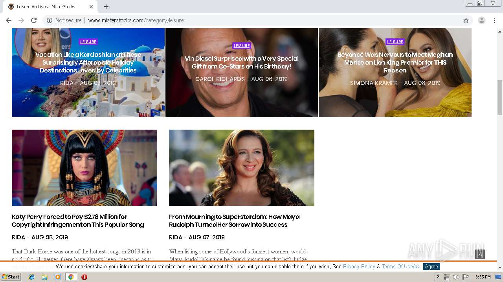Click the scrollbar down arrow
Viewport: 503px width, 282px height.
500,268
